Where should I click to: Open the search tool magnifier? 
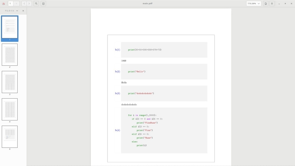coord(36,3)
